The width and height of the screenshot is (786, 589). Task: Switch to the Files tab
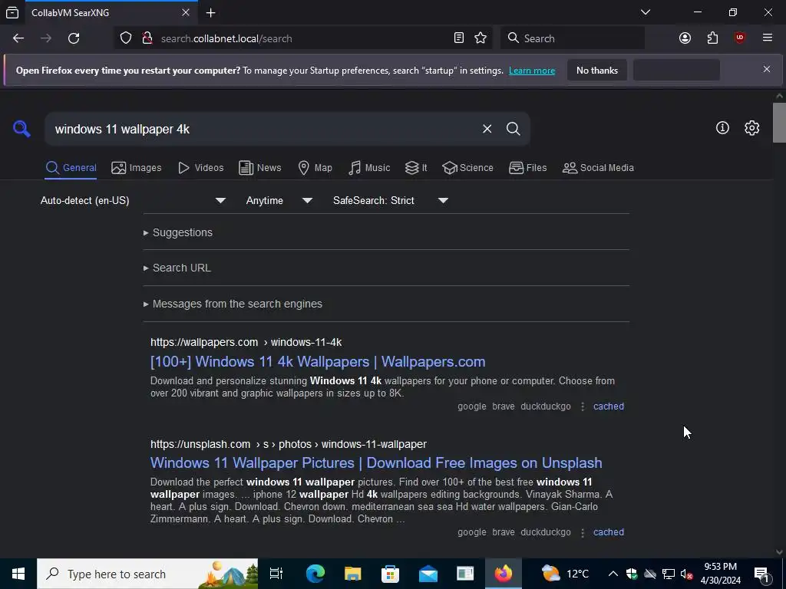527,168
